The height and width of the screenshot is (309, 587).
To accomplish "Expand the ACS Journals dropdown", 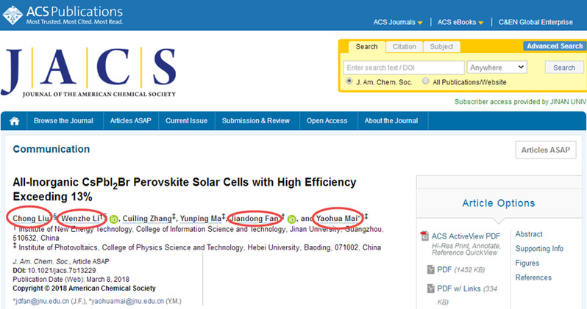I will [398, 23].
